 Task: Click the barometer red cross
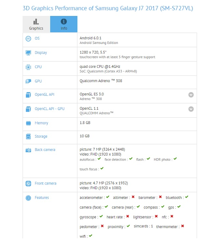tap(160, 197)
